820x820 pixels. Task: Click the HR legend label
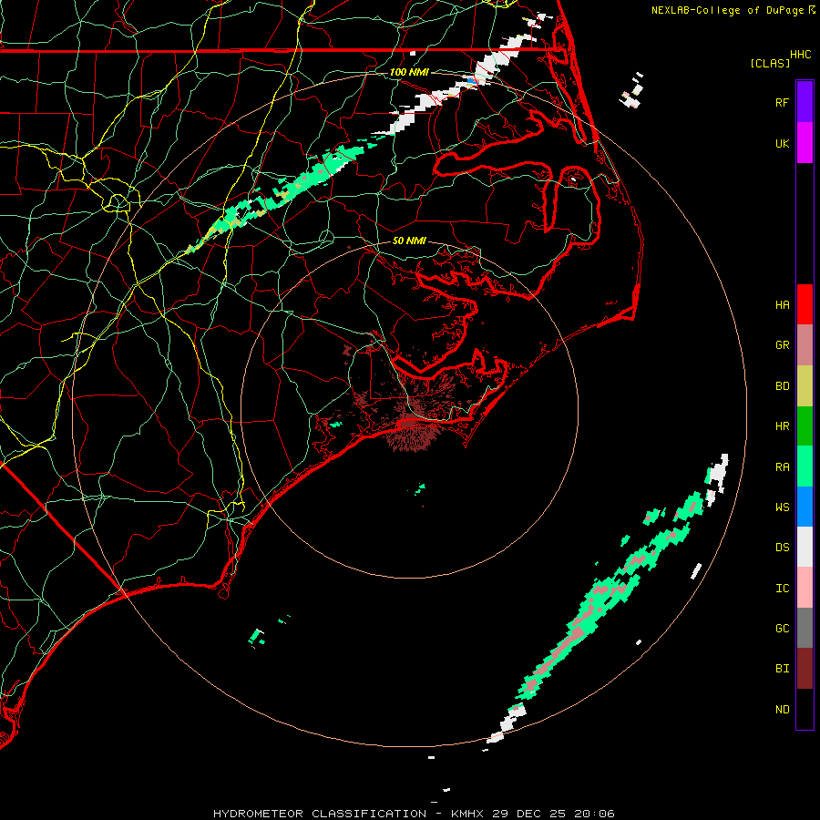(x=782, y=426)
